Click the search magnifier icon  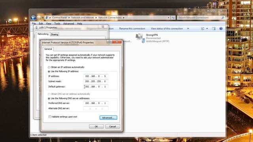pyautogui.click(x=223, y=17)
